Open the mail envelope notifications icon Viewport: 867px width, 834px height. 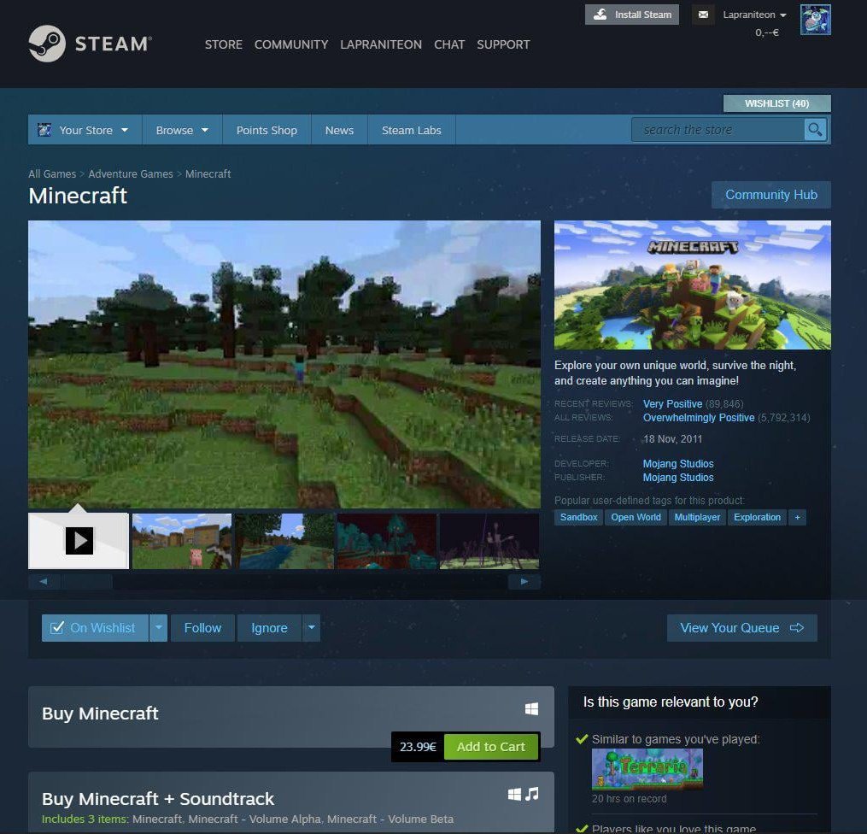tap(703, 15)
